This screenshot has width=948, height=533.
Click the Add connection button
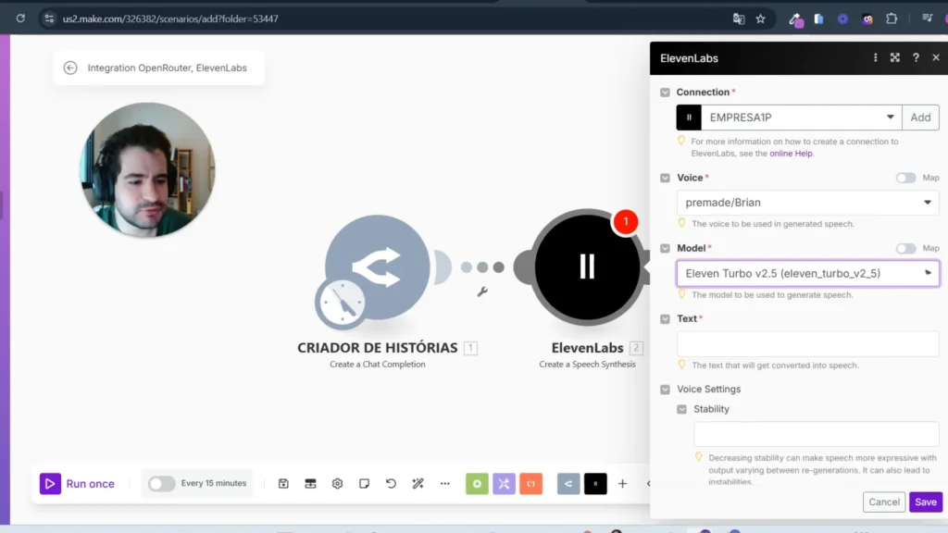920,118
